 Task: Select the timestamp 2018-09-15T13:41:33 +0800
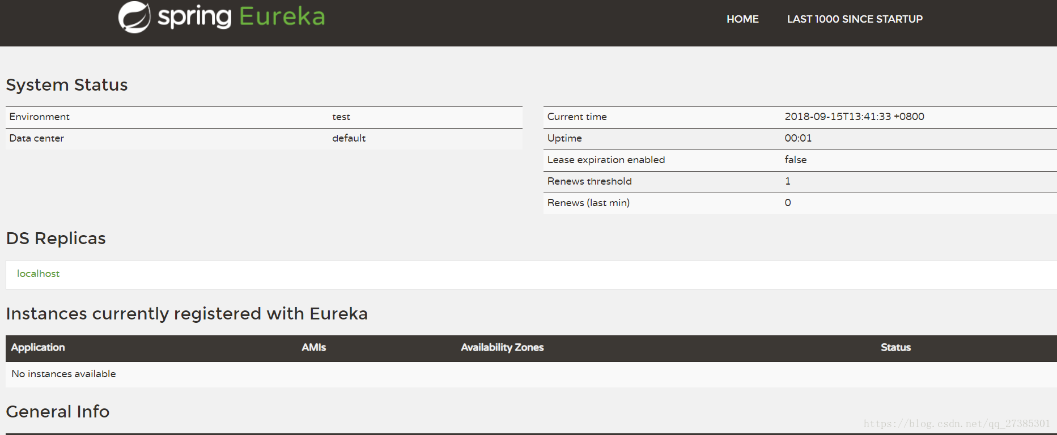pos(854,117)
